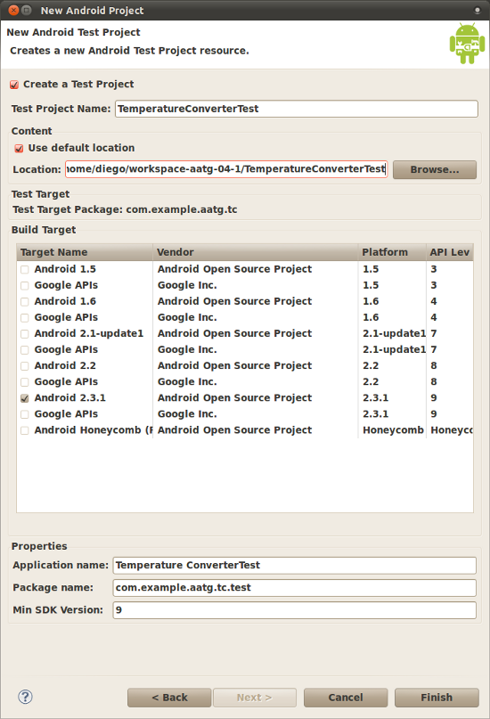Uncheck the Android 2.3.1 build target
Viewport: 490px width, 719px height.
(25, 398)
